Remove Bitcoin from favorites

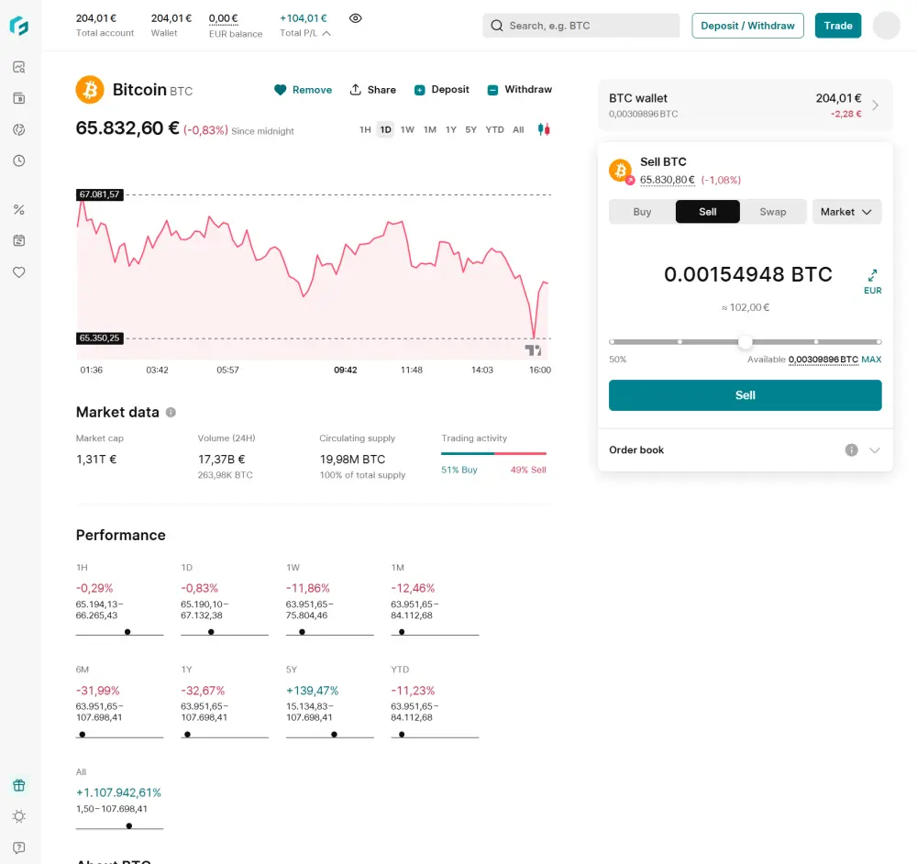(x=303, y=89)
